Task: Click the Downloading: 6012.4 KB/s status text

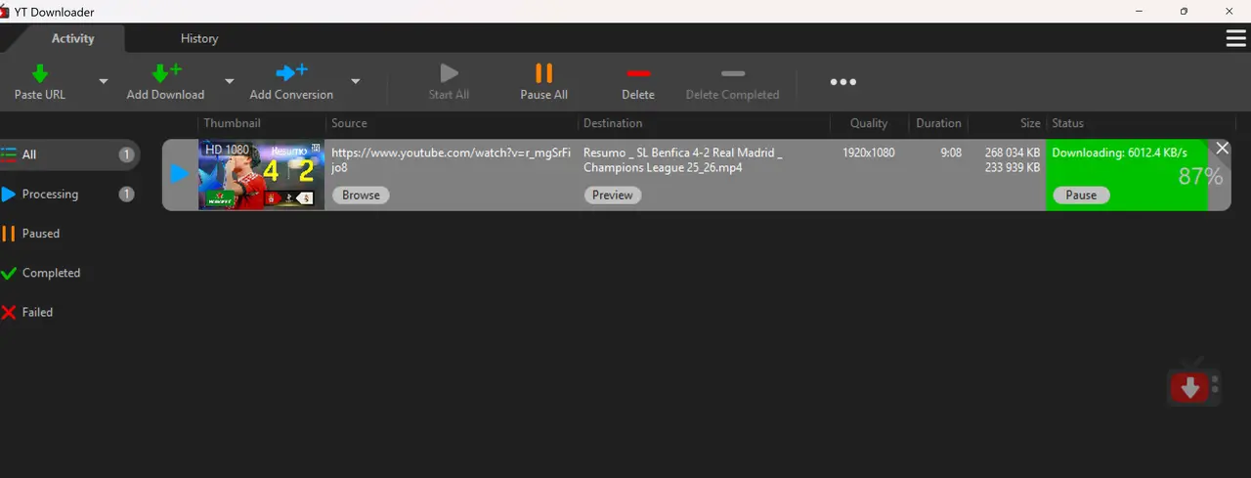Action: 1119,152
